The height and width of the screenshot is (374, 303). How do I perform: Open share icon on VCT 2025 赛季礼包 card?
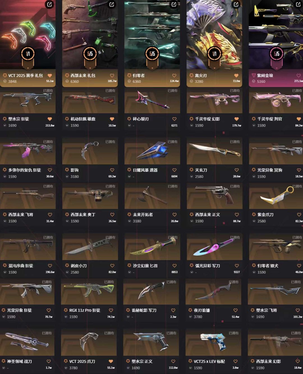tap(49, 4)
